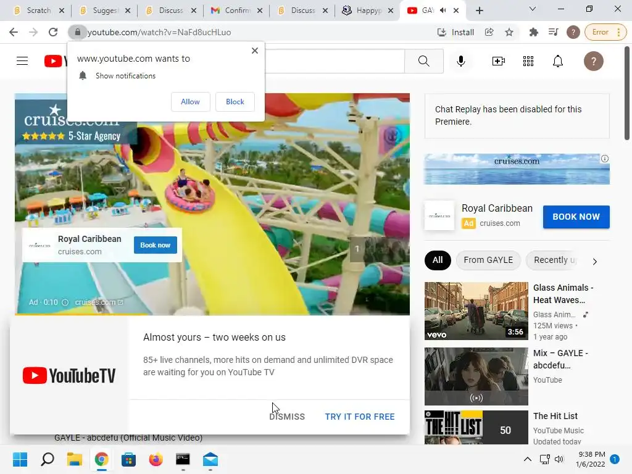The width and height of the screenshot is (632, 474).
Task: Click the YouTube logo home icon
Action: (x=56, y=61)
